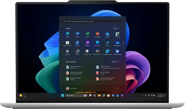This screenshot has height=109, width=185.
Task: Launch the Photos app
Action: [x=78, y=43]
